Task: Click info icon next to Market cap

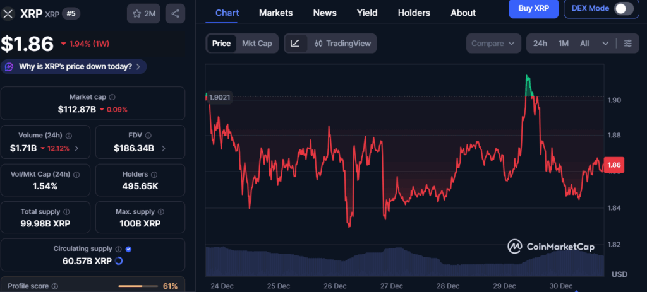Action: click(x=112, y=97)
